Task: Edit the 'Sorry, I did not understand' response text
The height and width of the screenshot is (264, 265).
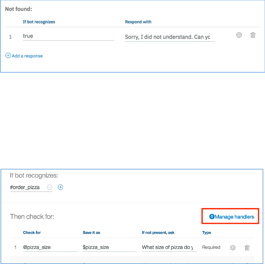Action: click(x=170, y=37)
